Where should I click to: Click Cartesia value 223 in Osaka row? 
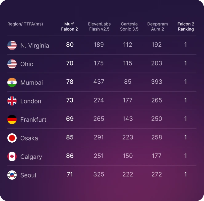click(x=128, y=137)
